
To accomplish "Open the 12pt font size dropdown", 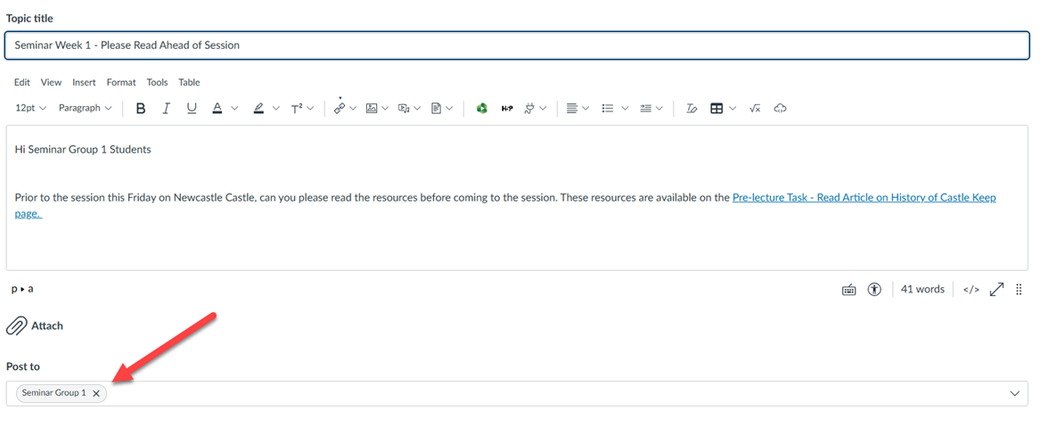I will pos(30,108).
